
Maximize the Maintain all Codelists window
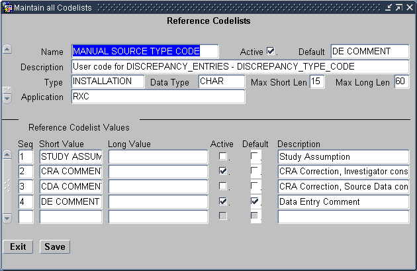click(x=399, y=7)
